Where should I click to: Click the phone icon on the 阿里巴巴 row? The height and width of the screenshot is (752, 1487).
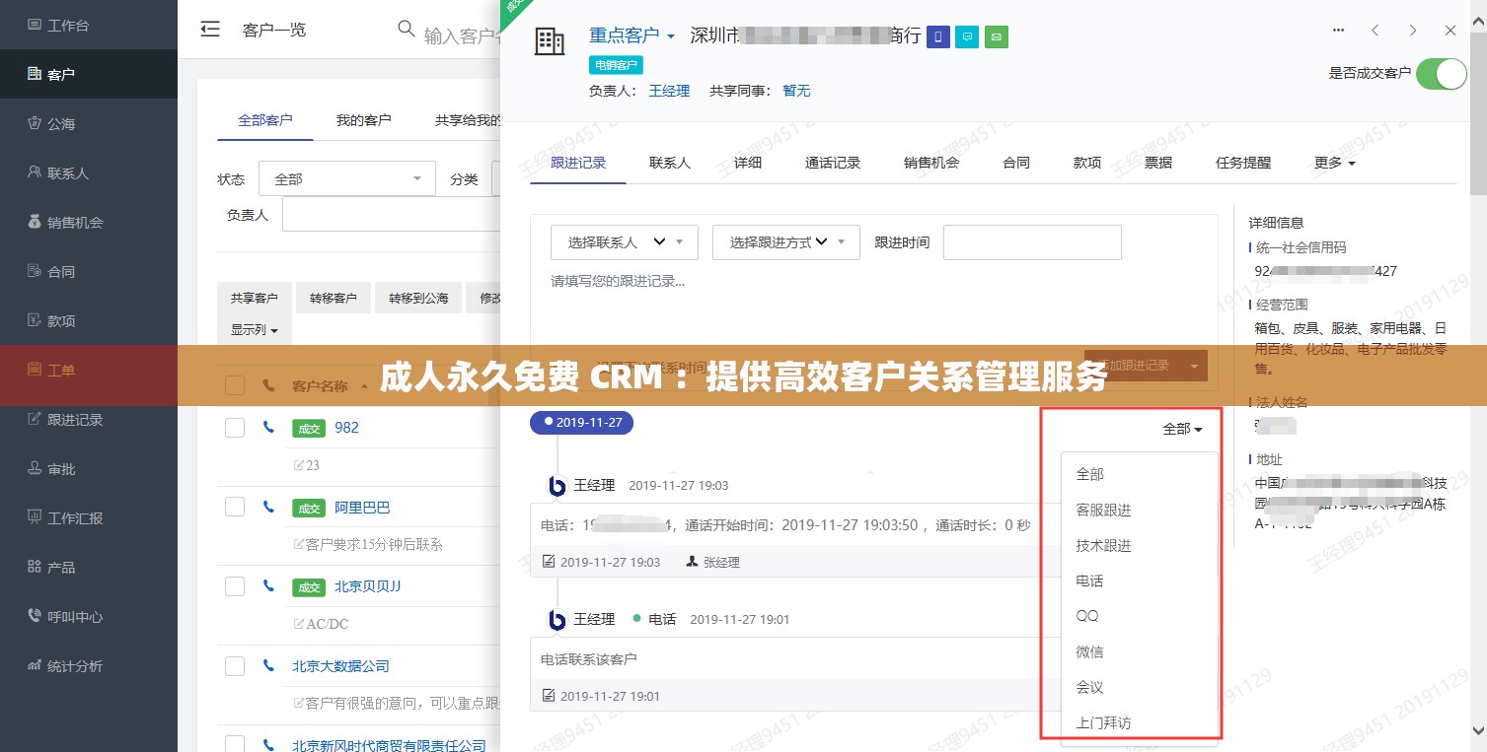[266, 506]
